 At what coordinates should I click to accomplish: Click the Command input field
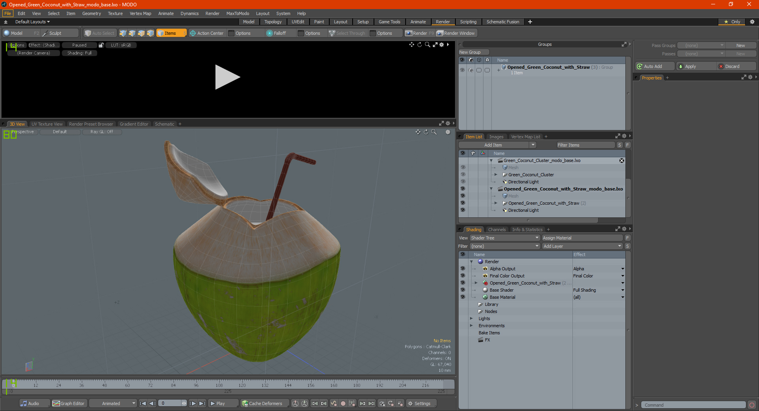(693, 405)
